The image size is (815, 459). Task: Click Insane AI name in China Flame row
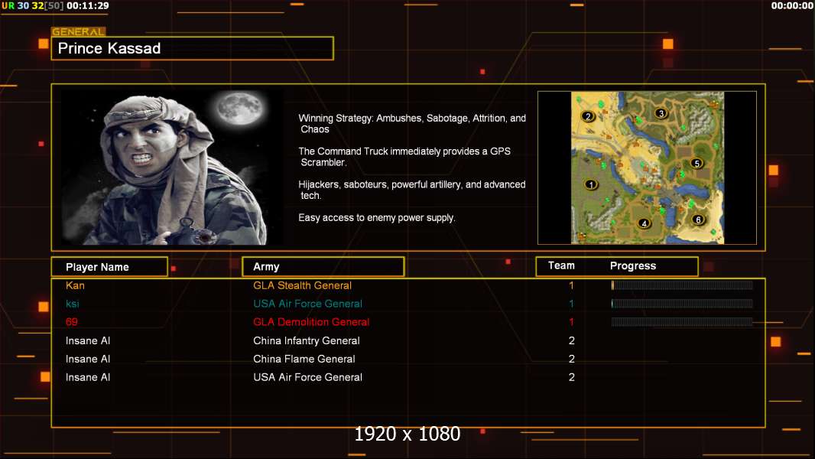point(88,359)
